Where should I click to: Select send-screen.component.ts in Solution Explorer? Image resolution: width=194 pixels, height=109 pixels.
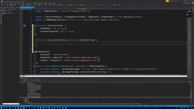tap(35, 97)
